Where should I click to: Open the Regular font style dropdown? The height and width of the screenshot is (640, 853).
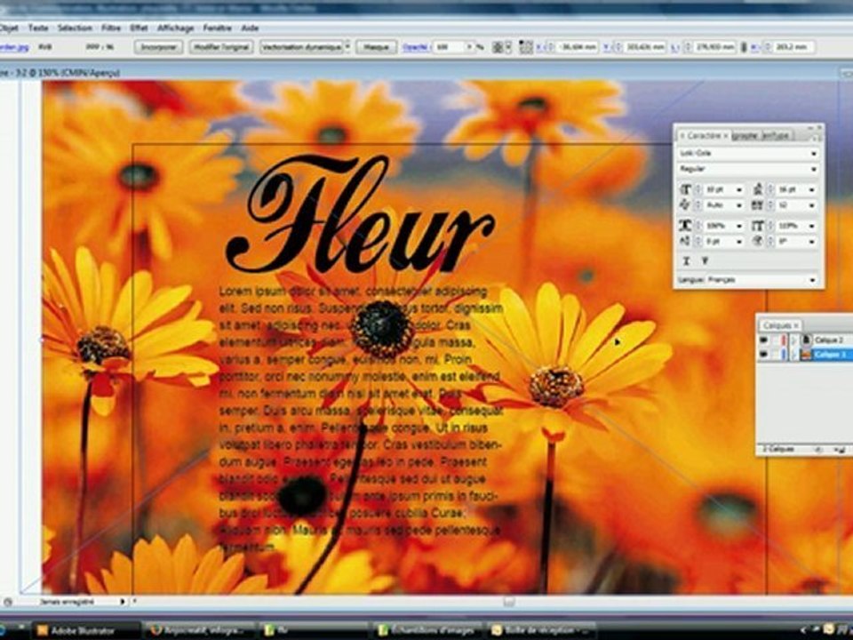point(747,169)
